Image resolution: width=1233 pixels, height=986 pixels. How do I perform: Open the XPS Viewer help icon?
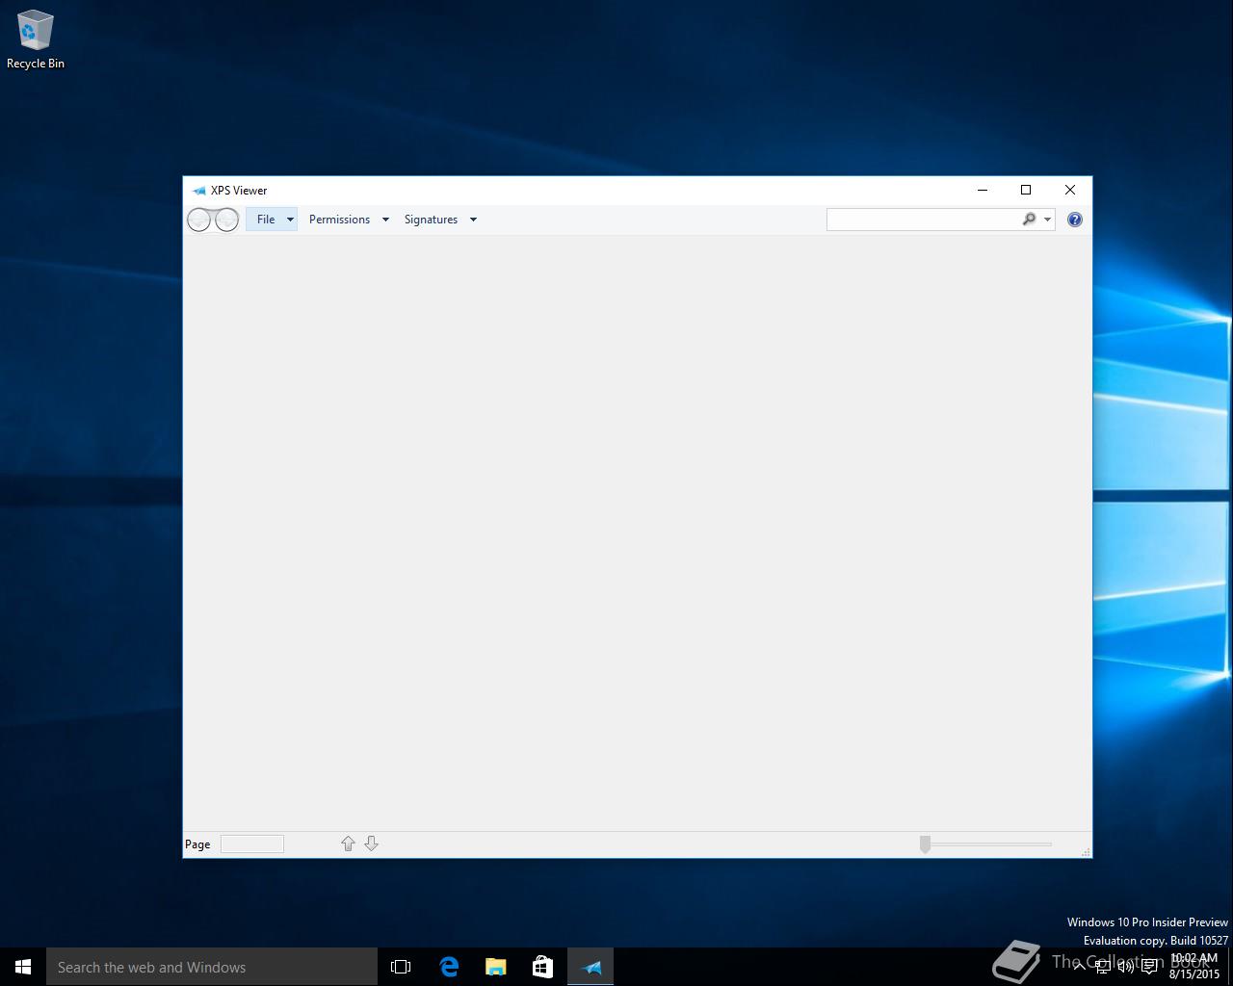pyautogui.click(x=1075, y=220)
